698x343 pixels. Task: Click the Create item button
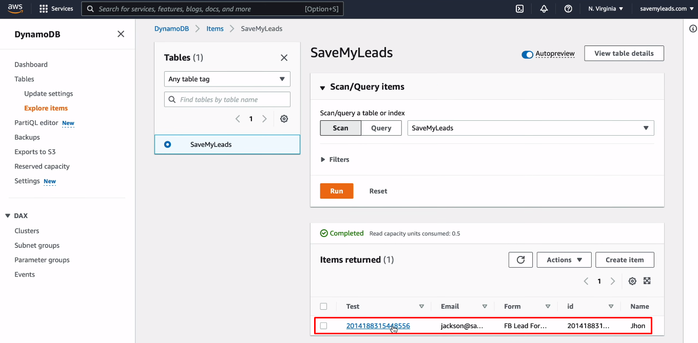point(625,260)
